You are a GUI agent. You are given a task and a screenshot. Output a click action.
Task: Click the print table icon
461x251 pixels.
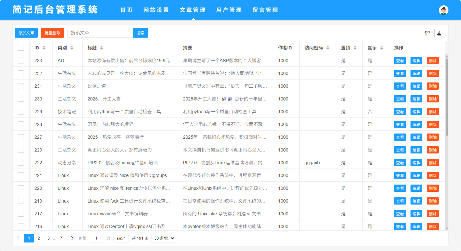pos(439,33)
